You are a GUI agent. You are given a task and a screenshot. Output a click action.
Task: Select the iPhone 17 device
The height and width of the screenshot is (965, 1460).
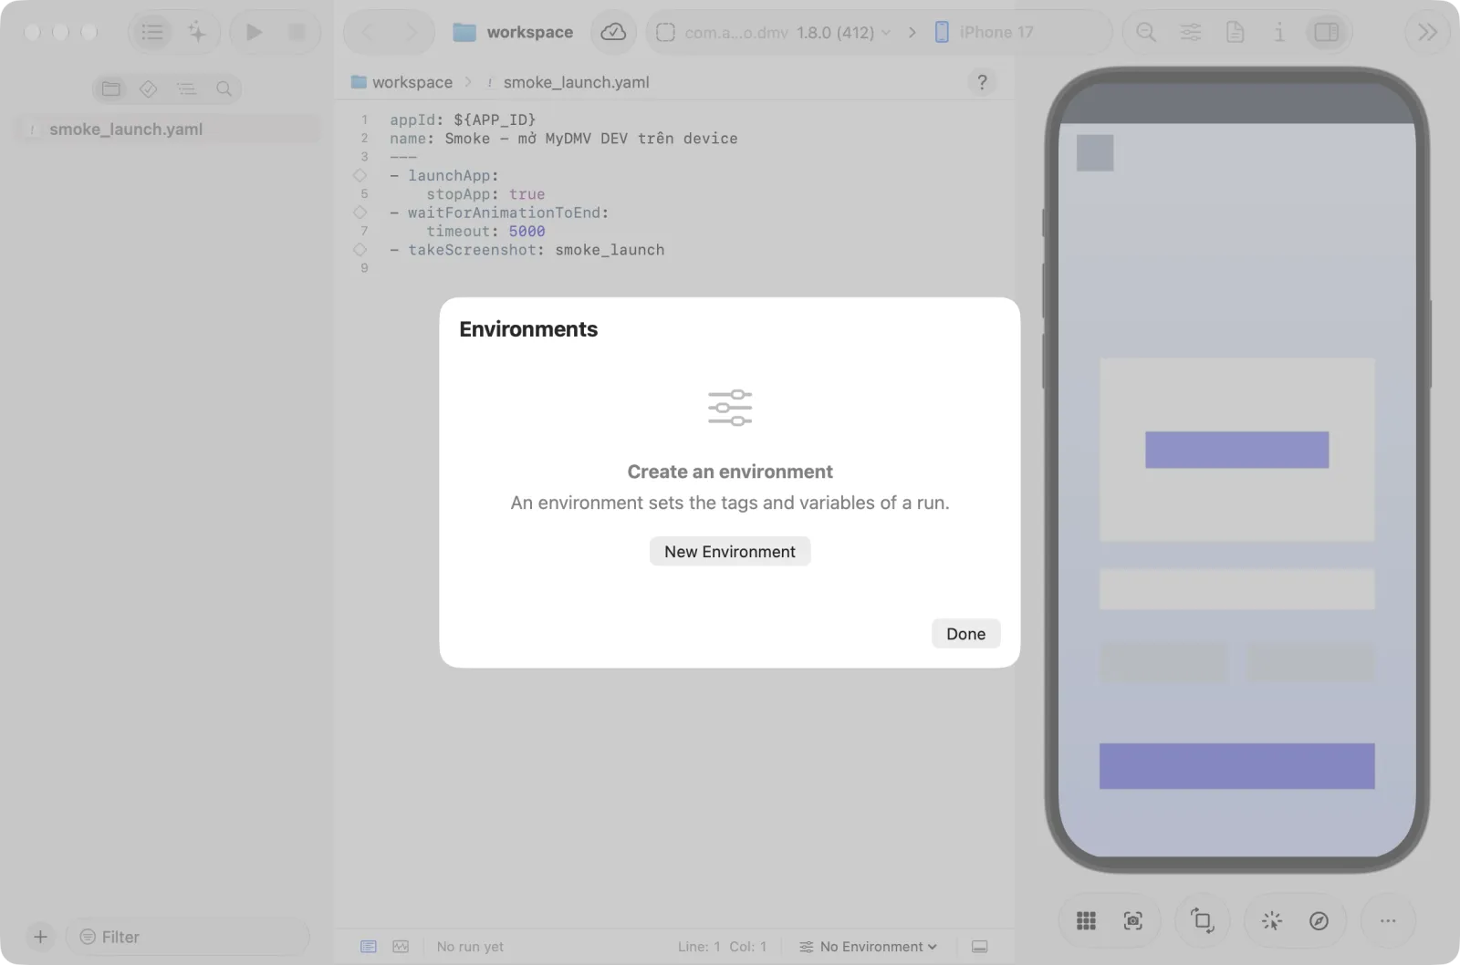[x=984, y=32]
